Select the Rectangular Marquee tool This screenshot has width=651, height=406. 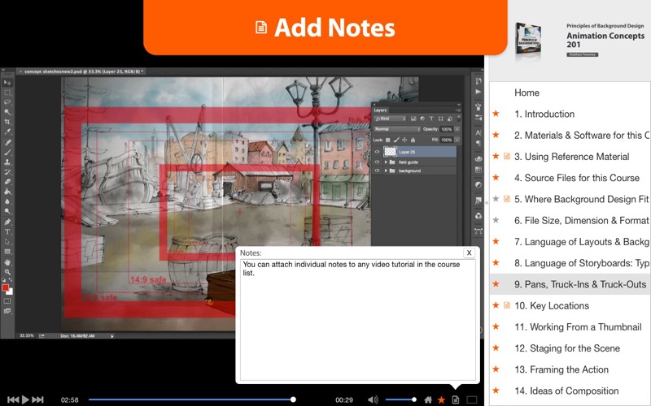click(7, 93)
